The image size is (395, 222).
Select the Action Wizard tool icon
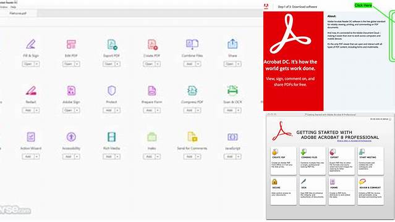click(x=31, y=137)
